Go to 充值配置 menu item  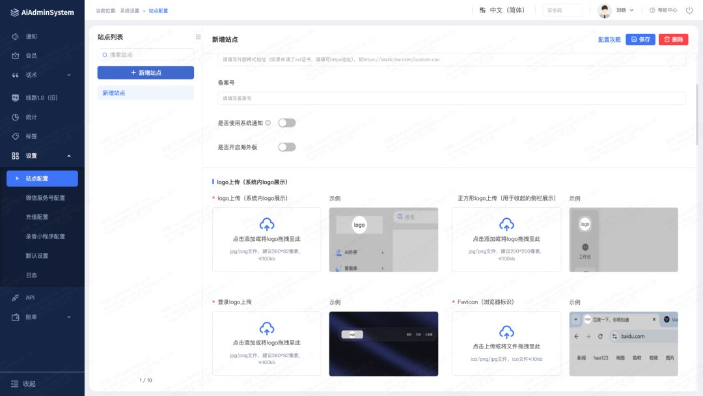pos(37,217)
